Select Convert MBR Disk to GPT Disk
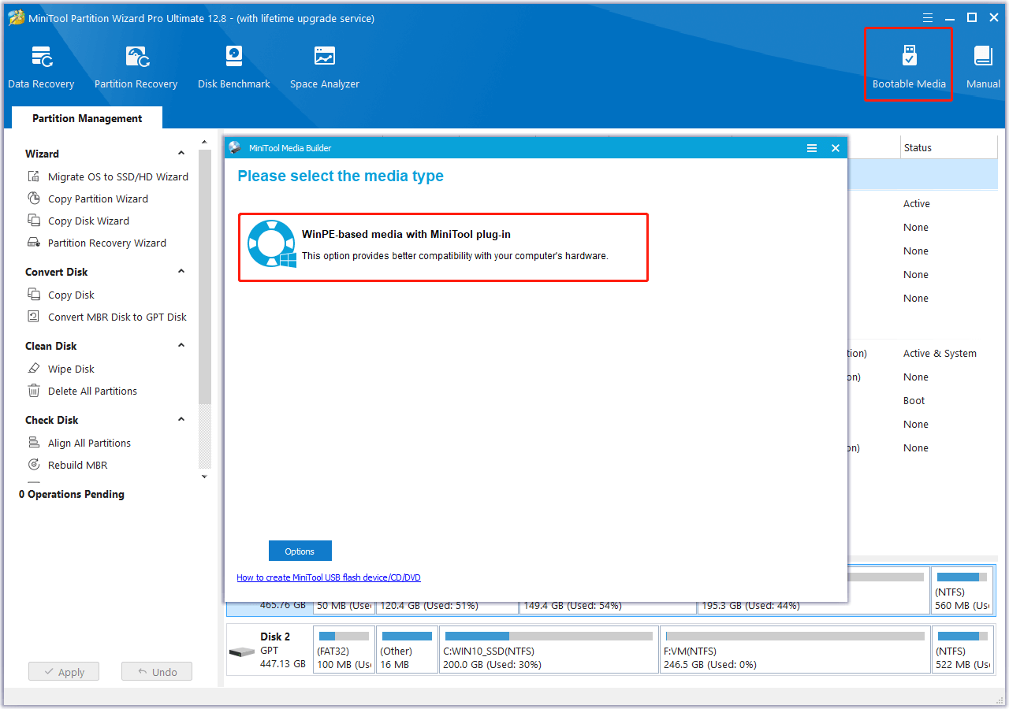Image resolution: width=1009 pixels, height=709 pixels. point(117,317)
